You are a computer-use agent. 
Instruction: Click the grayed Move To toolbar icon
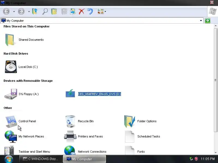pyautogui.click(x=64, y=11)
